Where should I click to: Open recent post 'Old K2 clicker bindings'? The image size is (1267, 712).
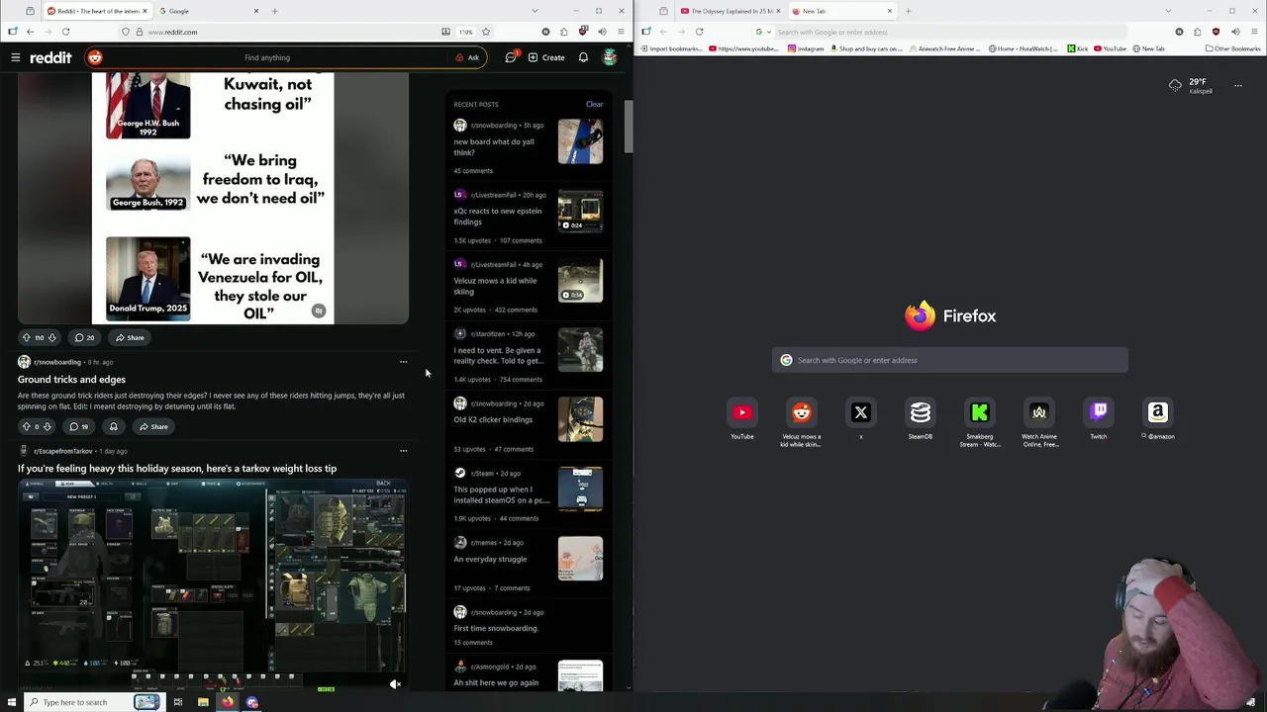coord(493,419)
